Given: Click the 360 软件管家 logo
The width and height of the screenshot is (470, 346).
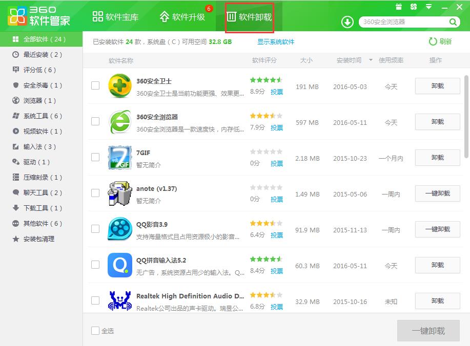Looking at the screenshot, I should (39, 16).
